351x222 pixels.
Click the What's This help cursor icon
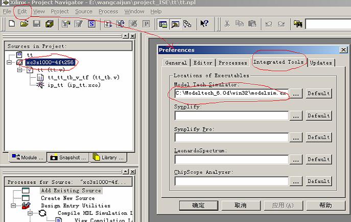pos(204,24)
